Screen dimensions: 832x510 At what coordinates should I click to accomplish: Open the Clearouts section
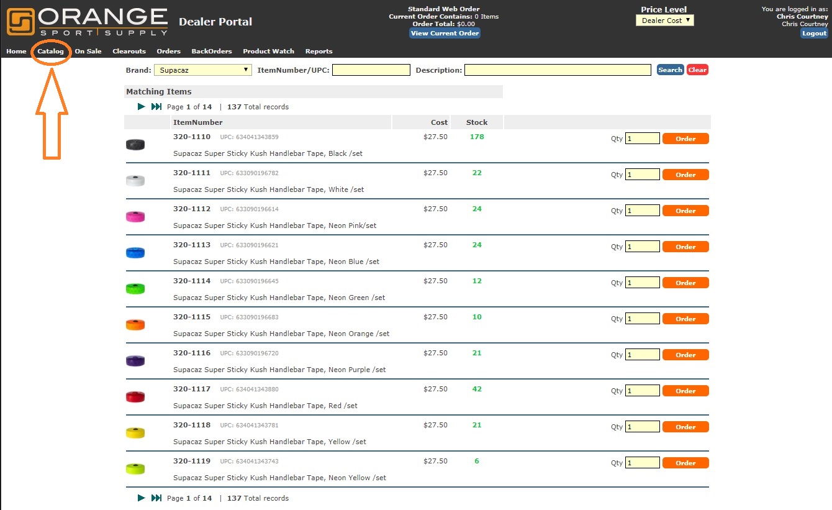pos(129,52)
